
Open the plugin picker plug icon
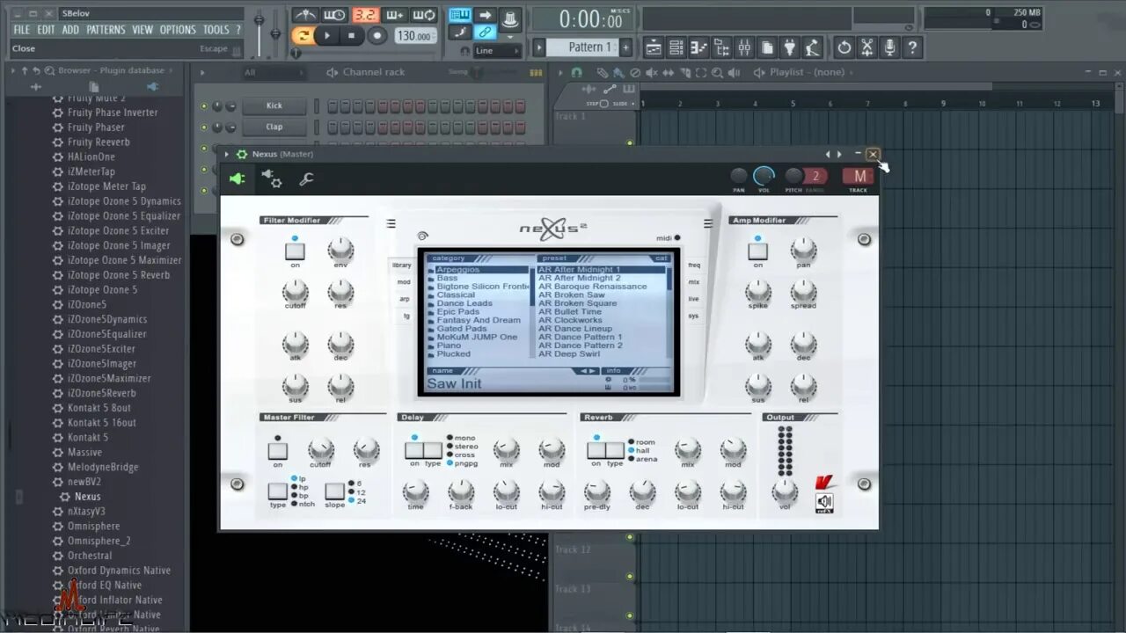click(x=790, y=47)
